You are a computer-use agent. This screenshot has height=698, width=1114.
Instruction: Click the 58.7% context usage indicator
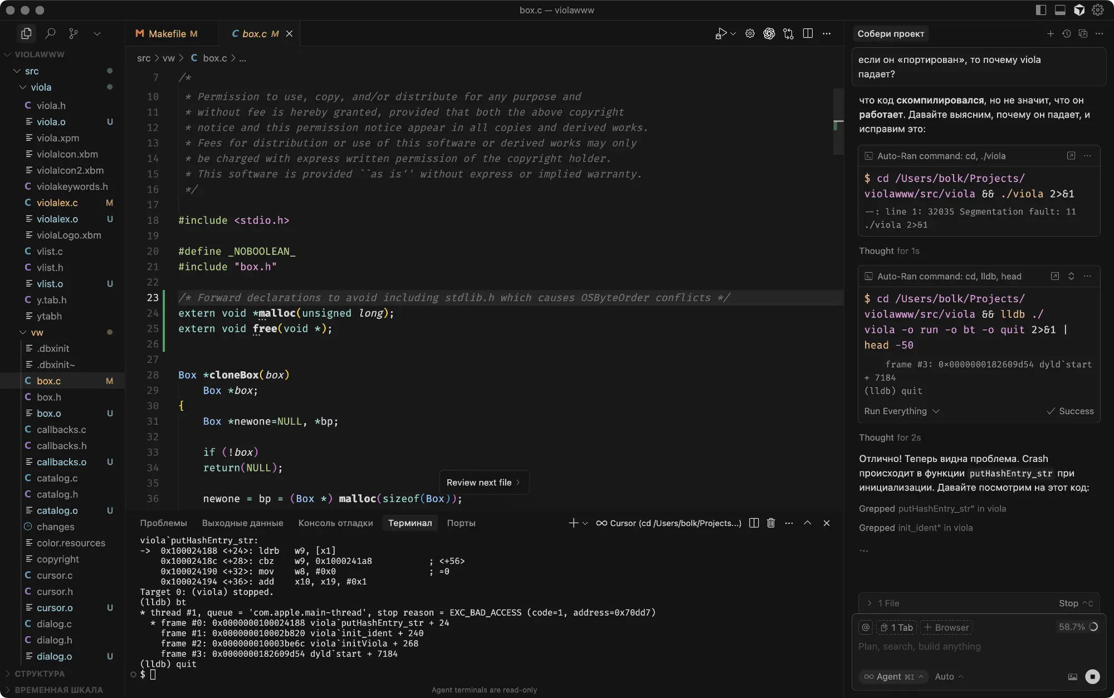point(1078,627)
